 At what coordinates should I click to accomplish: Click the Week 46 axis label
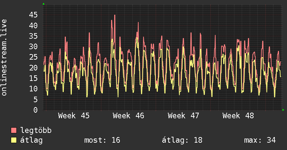[x=129, y=116]
